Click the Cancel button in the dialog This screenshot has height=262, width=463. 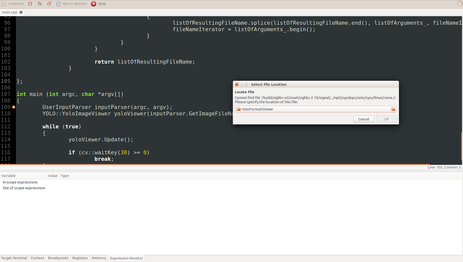[x=363, y=119]
